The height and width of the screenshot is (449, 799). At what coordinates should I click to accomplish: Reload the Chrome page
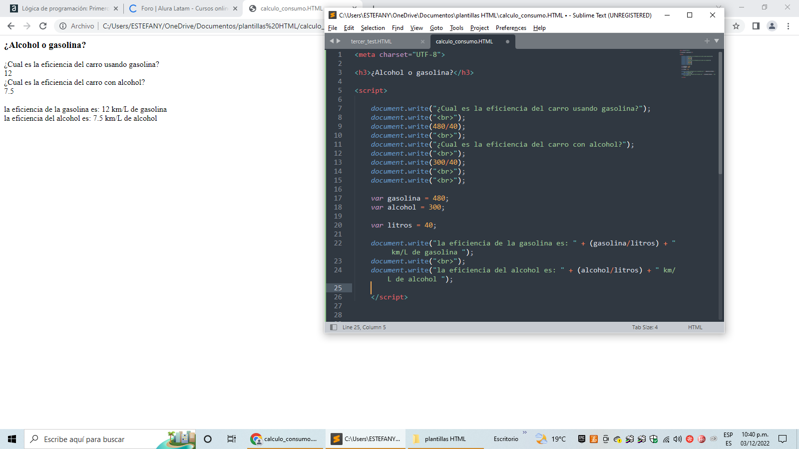click(43, 26)
